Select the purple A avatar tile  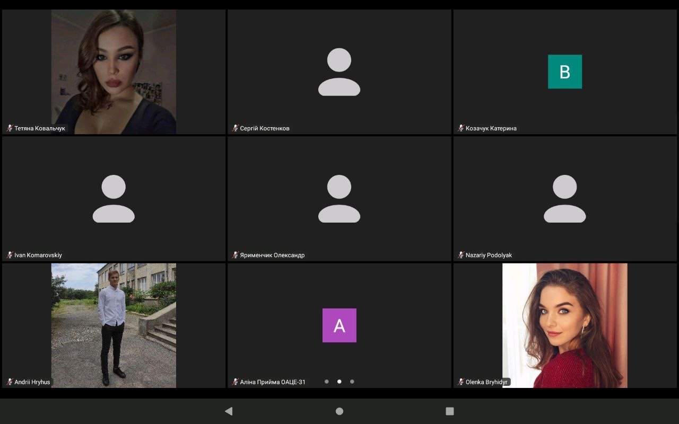point(339,325)
